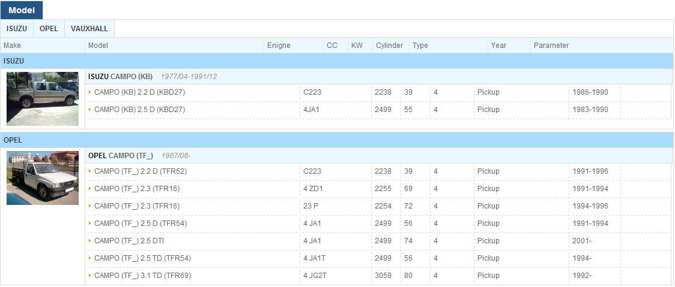Open CAMPO (TF_) 2.2 D (TFR52) link
The width and height of the screenshot is (675, 287).
(x=141, y=171)
